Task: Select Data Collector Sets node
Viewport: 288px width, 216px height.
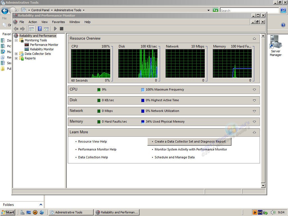Action: click(x=38, y=54)
